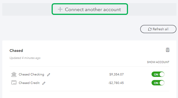Click the circular arrows refresh icon
This screenshot has width=178, height=98.
(x=150, y=29)
